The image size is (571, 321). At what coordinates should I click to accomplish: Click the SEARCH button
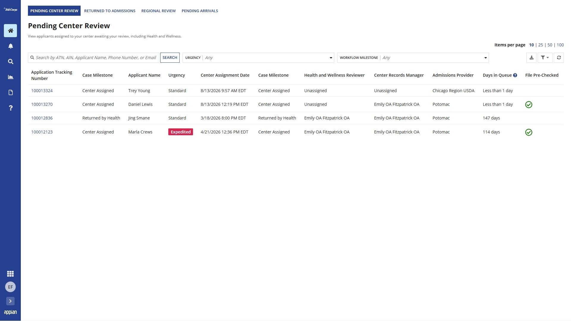pyautogui.click(x=170, y=58)
